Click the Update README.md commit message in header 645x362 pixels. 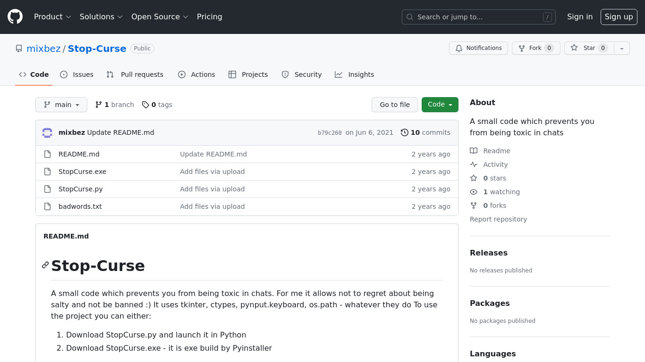point(120,132)
